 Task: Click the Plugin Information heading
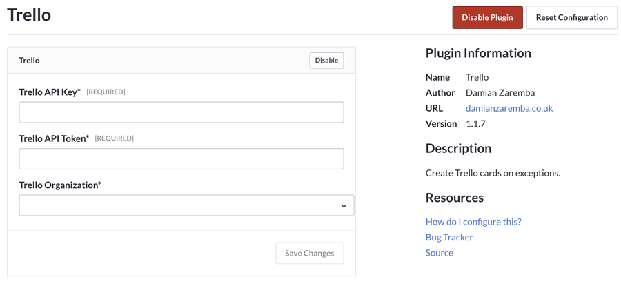[x=478, y=53]
